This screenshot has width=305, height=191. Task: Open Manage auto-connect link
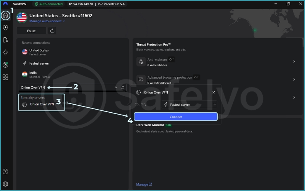click(47, 21)
